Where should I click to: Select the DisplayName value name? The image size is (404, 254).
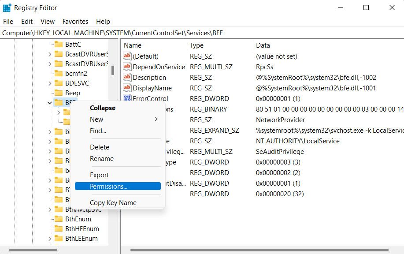point(152,88)
